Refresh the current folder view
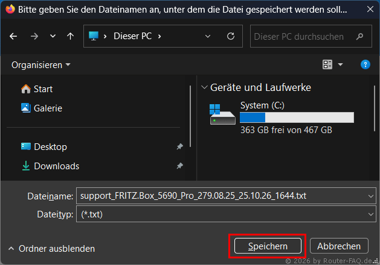 tap(230, 36)
